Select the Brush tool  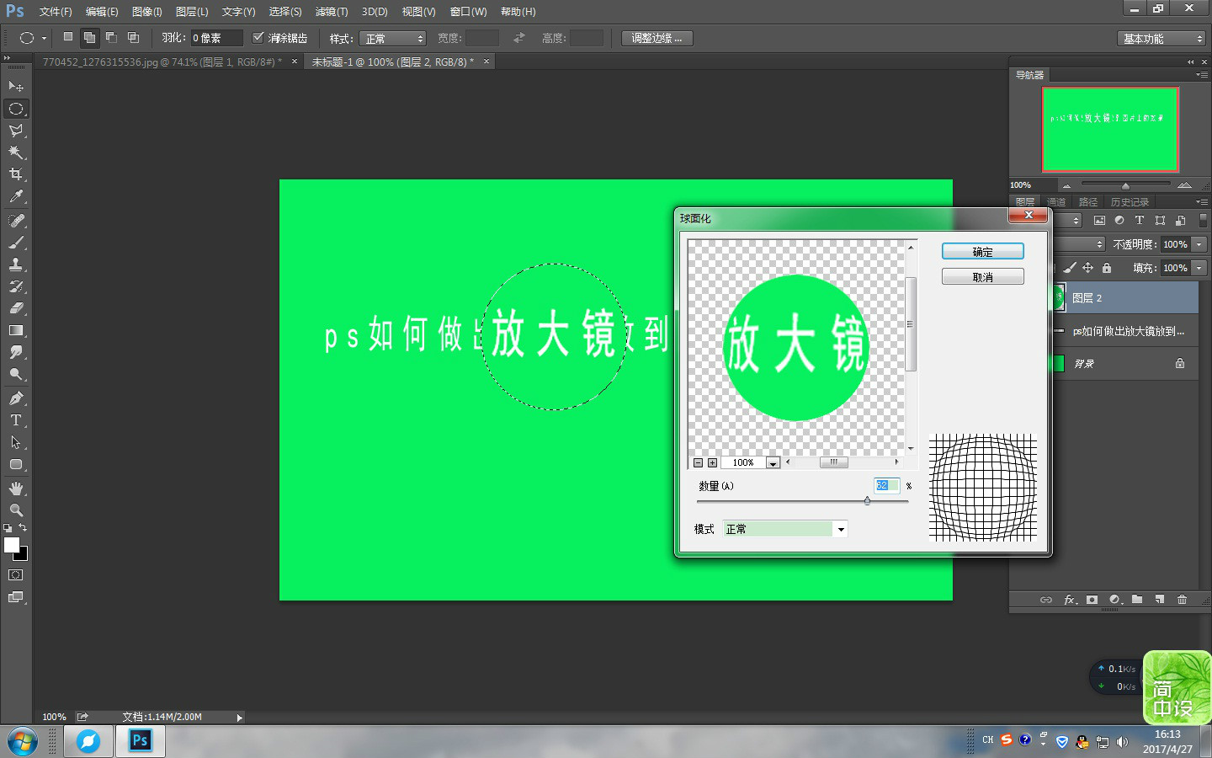pyautogui.click(x=16, y=243)
